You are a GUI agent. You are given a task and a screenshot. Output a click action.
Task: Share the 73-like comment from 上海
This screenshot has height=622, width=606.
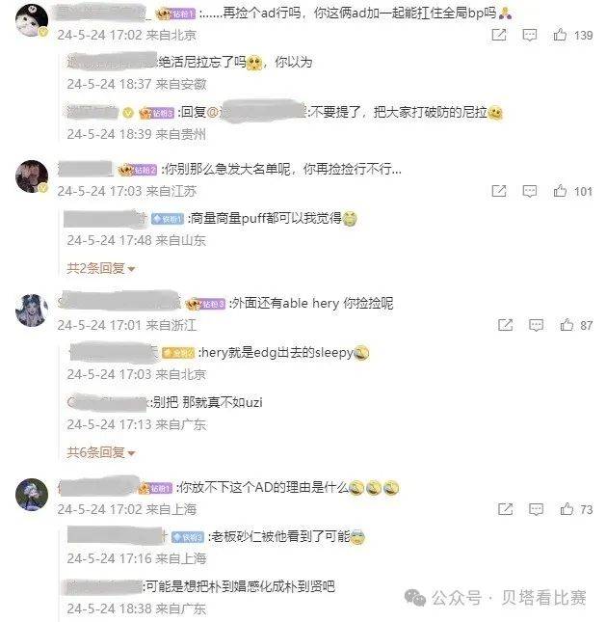coord(506,509)
